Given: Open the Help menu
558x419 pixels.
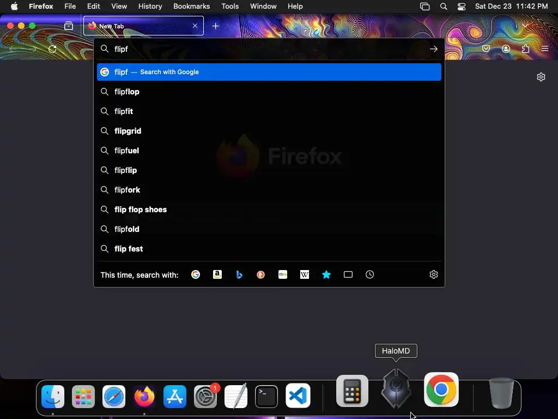Looking at the screenshot, I should click(295, 7).
